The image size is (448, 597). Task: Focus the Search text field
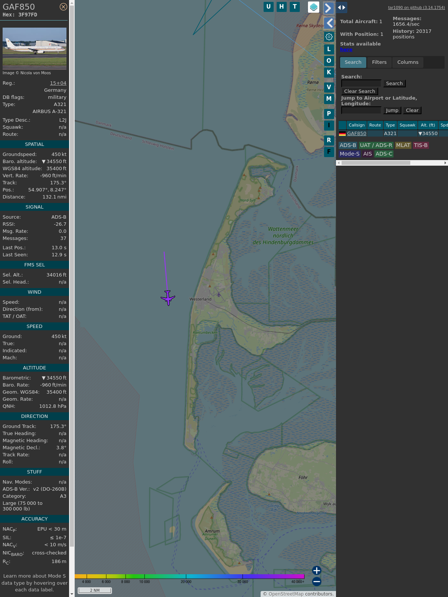tap(361, 84)
